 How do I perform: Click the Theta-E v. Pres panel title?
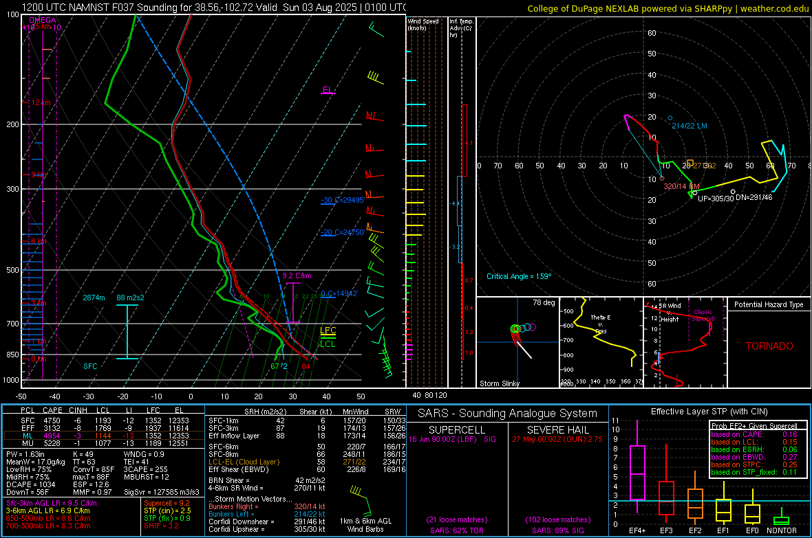[601, 324]
